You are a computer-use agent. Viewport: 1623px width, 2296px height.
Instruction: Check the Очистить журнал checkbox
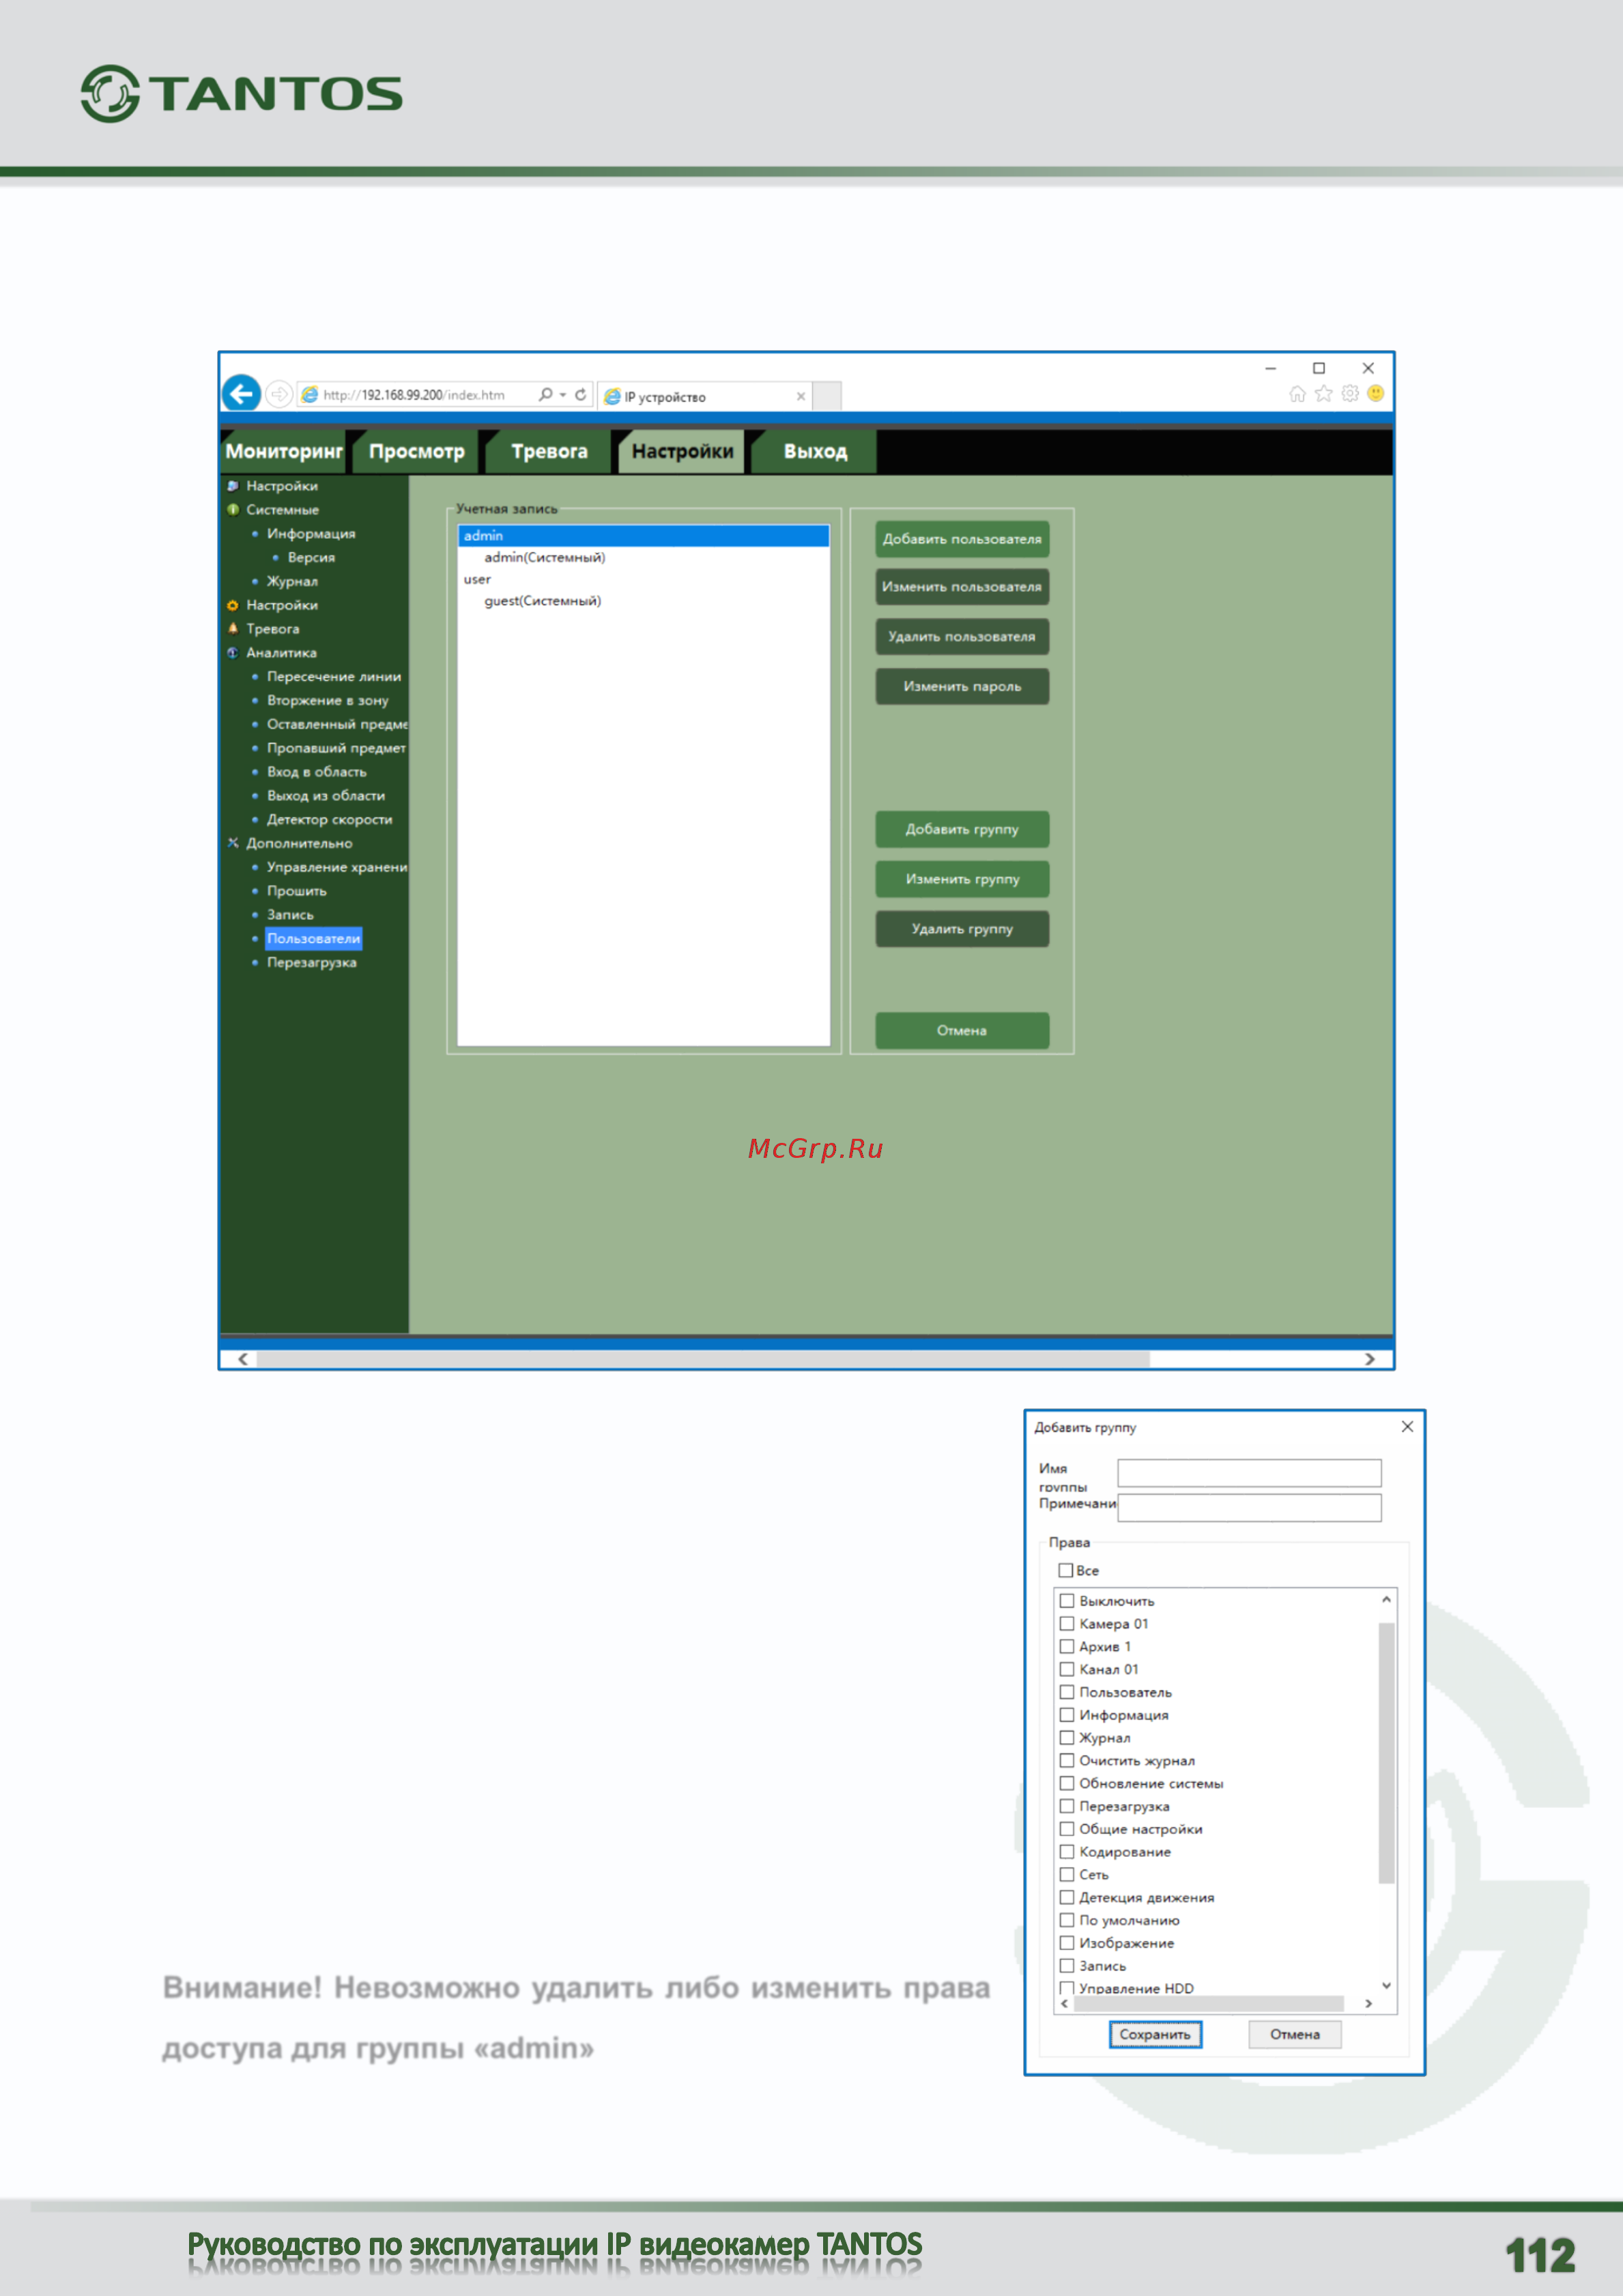point(1067,1761)
